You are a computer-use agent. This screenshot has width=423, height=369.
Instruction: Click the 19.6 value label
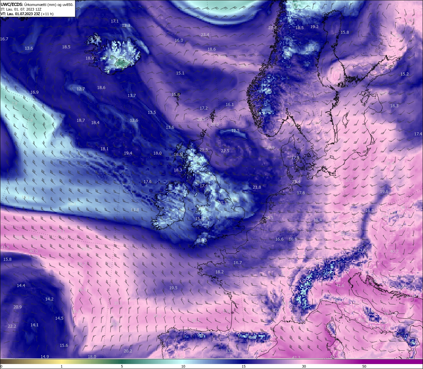384,192
